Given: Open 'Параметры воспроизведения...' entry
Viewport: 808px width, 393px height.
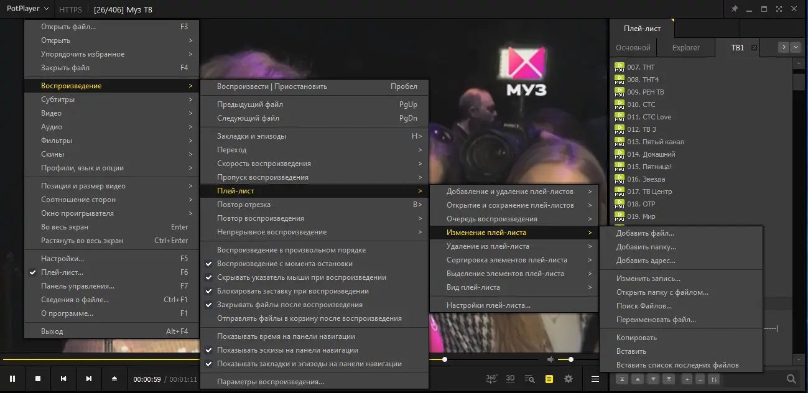Looking at the screenshot, I should [x=314, y=382].
